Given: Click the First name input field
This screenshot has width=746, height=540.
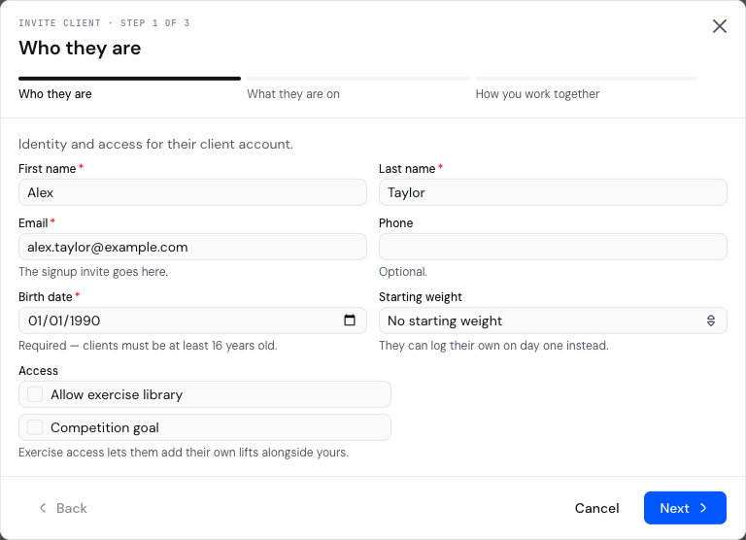Looking at the screenshot, I should pyautogui.click(x=192, y=192).
